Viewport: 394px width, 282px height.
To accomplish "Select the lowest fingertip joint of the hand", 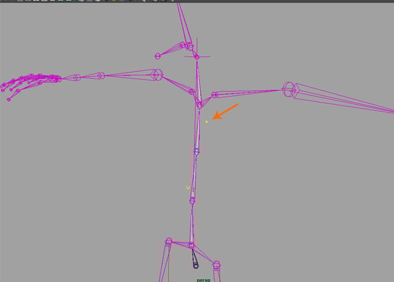I will pyautogui.click(x=9, y=100).
